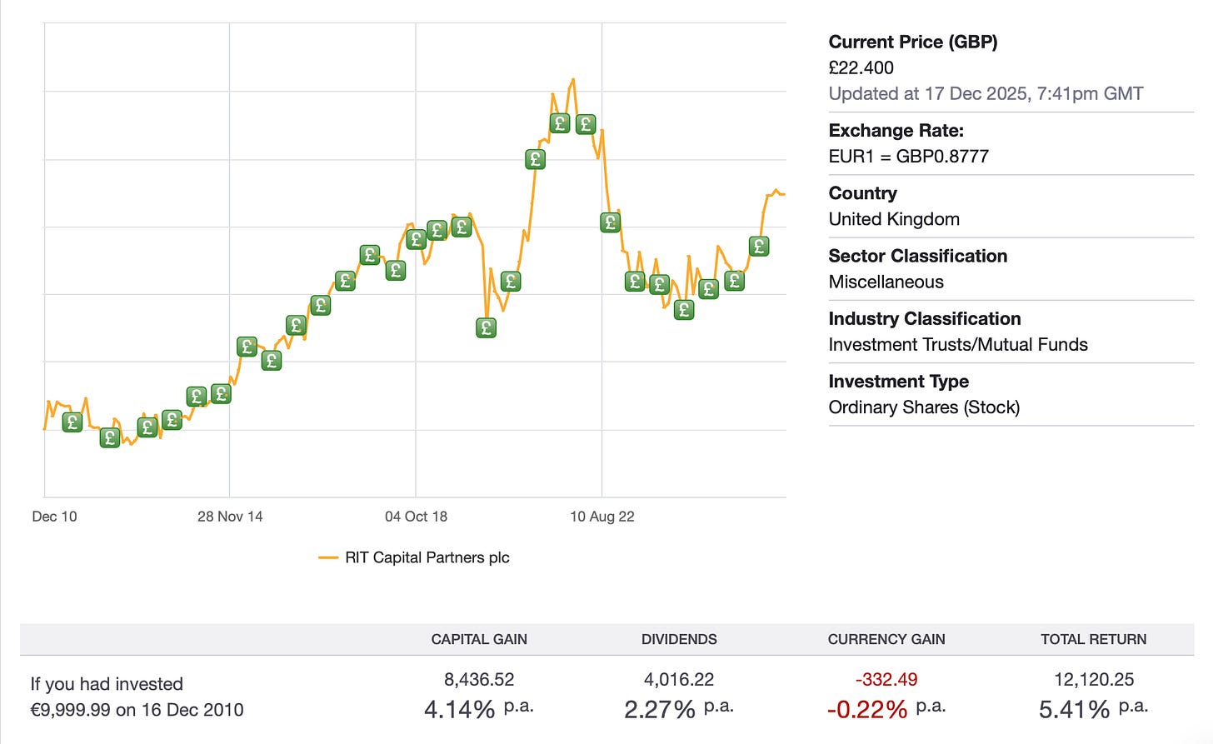Click the '10 Aug 22' axis date label
The height and width of the screenshot is (744, 1213).
[x=602, y=517]
